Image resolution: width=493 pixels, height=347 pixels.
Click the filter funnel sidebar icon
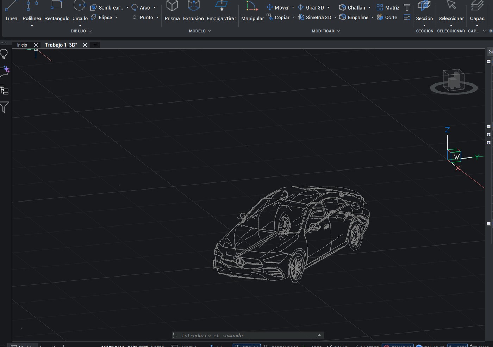click(x=4, y=107)
